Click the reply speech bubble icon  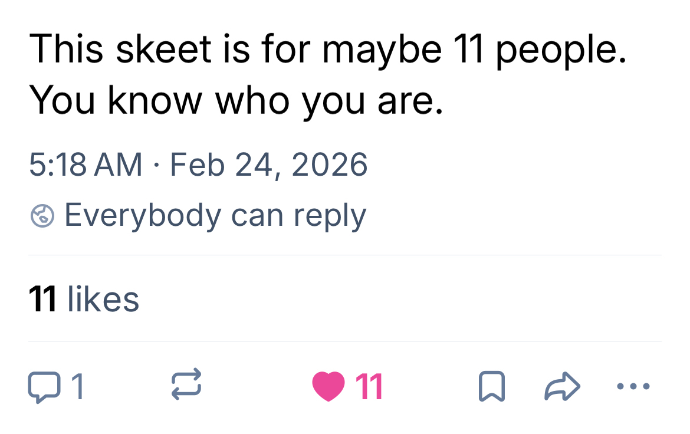point(43,387)
